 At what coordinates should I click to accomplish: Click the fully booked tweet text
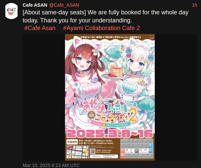(x=106, y=16)
